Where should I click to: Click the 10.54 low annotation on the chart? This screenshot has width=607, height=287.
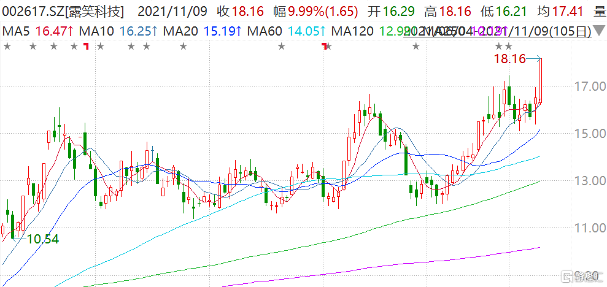coord(42,239)
